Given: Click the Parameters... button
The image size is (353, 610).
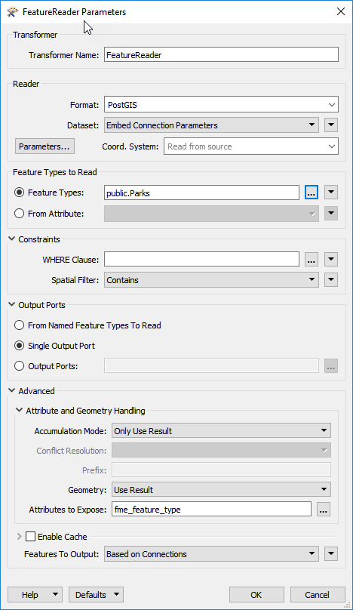Looking at the screenshot, I should (45, 146).
